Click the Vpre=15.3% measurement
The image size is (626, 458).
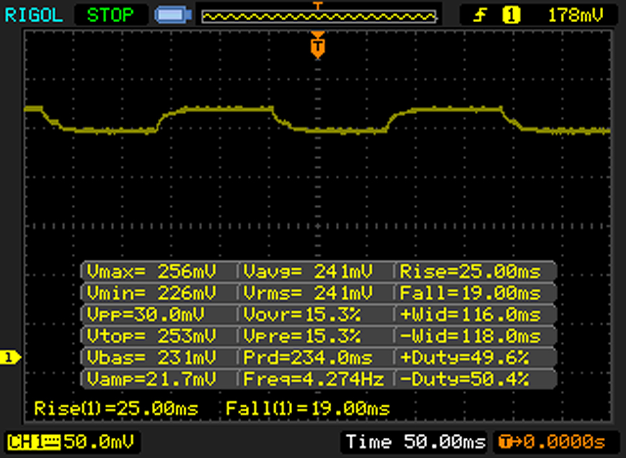(302, 336)
